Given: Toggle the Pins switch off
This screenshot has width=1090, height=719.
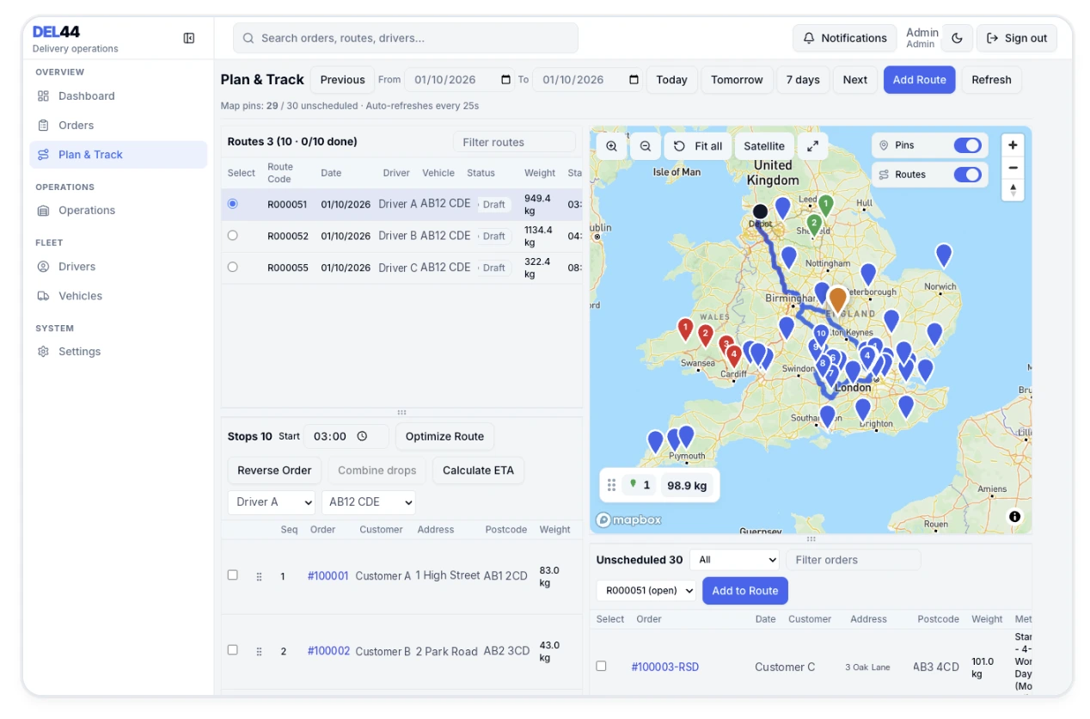Looking at the screenshot, I should click(x=967, y=145).
